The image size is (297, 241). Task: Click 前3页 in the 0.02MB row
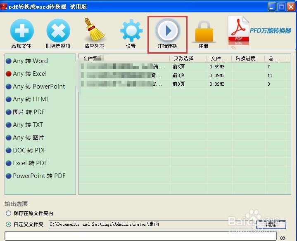[178, 84]
